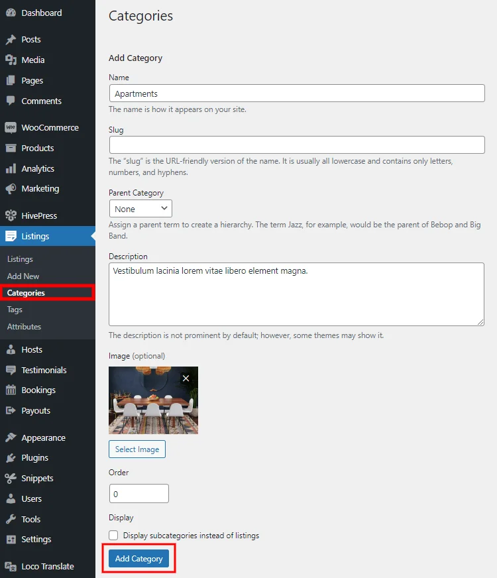Image resolution: width=497 pixels, height=578 pixels.
Task: Open Users menu label
Action: 31,498
